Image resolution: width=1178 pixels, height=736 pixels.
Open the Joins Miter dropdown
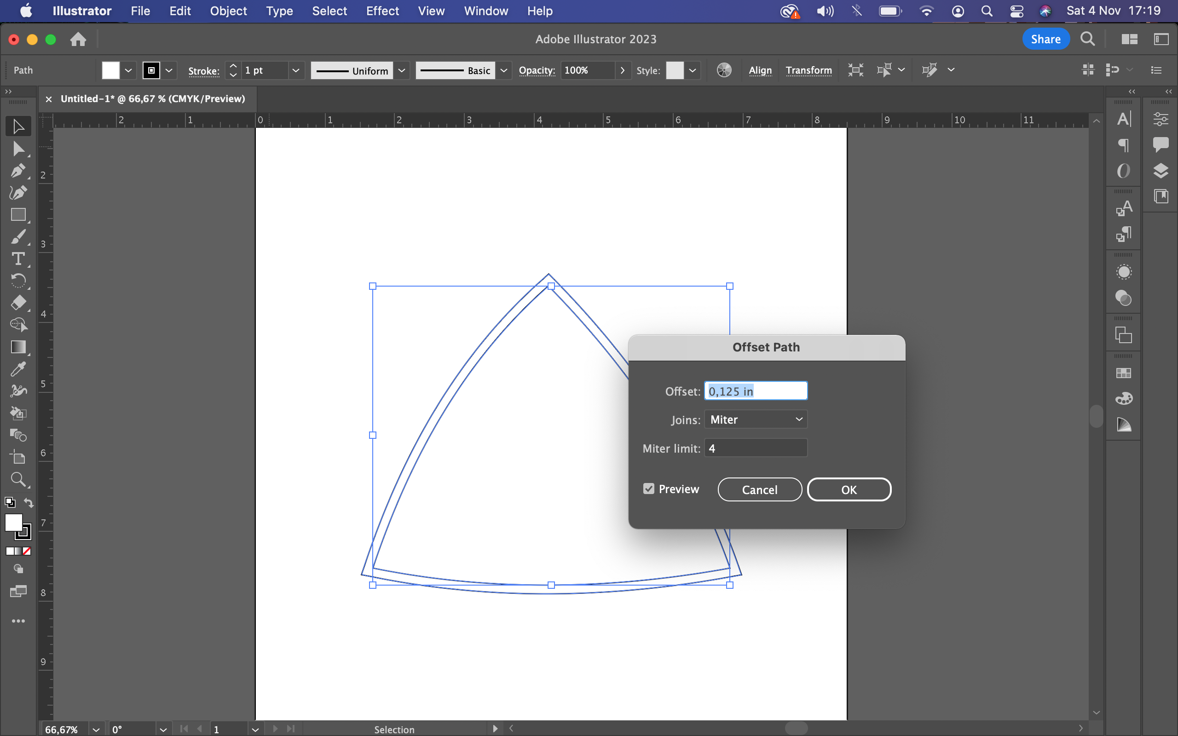point(756,419)
